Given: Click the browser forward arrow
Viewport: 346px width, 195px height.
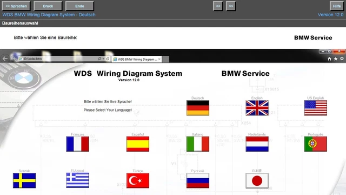Looking at the screenshot, I should point(14,59).
